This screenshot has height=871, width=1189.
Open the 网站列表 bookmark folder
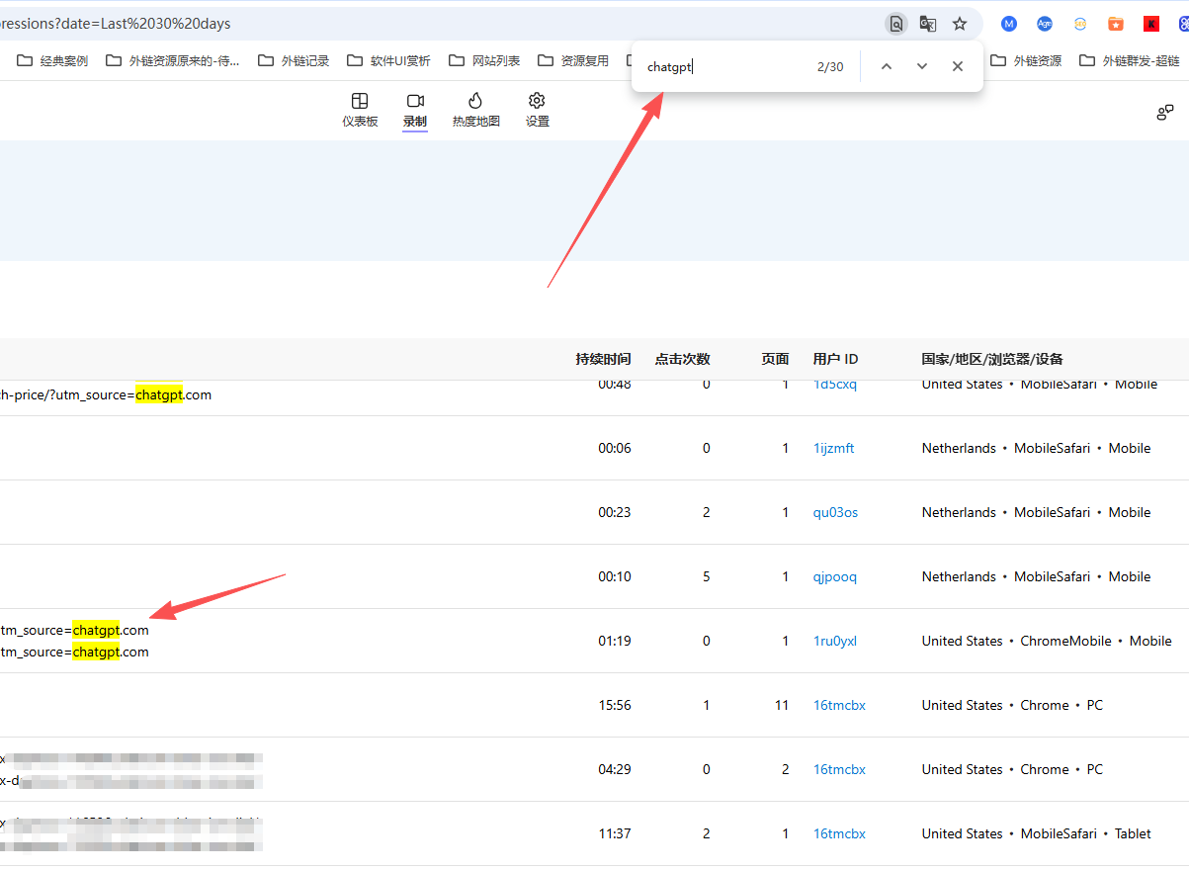click(x=484, y=60)
